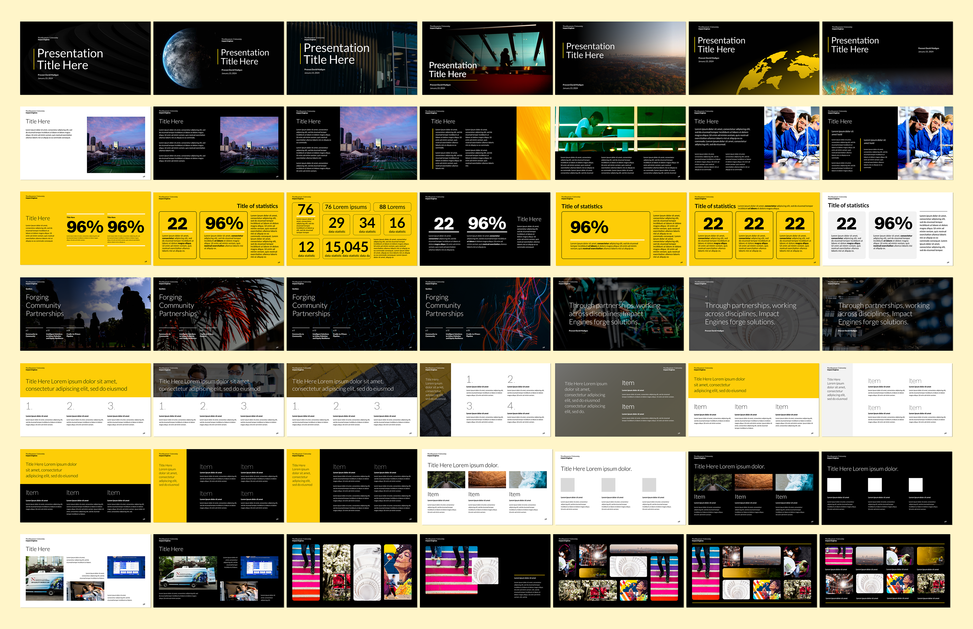This screenshot has width=973, height=629.
Task: Select the white Title Here slide with skyline photo
Action: (85, 143)
